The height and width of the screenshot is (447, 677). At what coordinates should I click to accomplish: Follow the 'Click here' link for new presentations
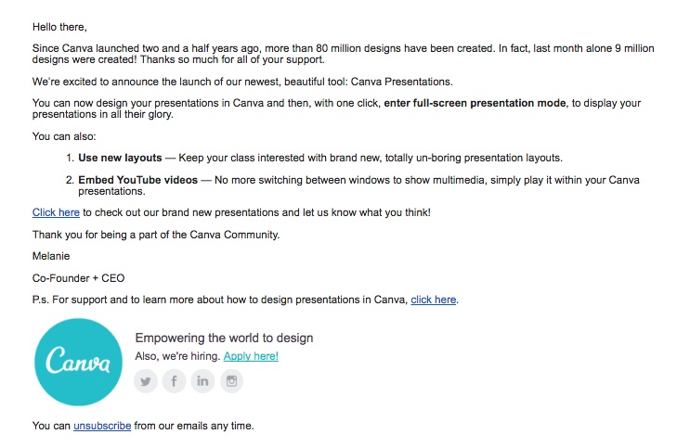click(x=56, y=212)
